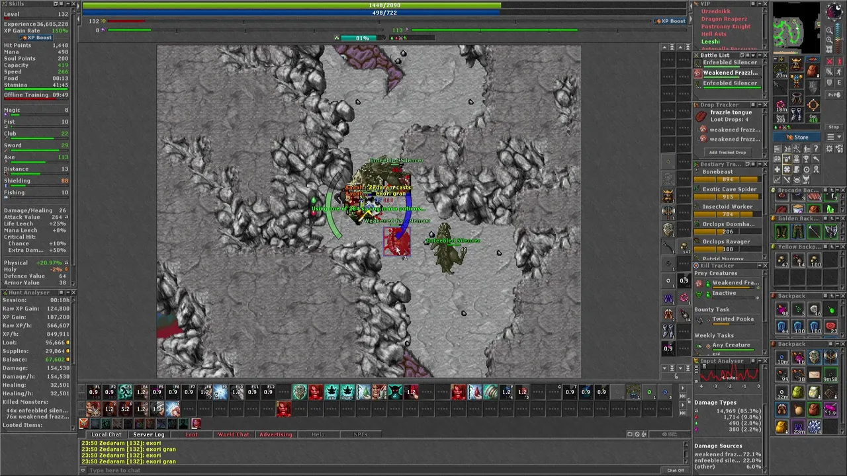Screen dimensions: 847x476
Task: Open the Store
Action: (797, 137)
